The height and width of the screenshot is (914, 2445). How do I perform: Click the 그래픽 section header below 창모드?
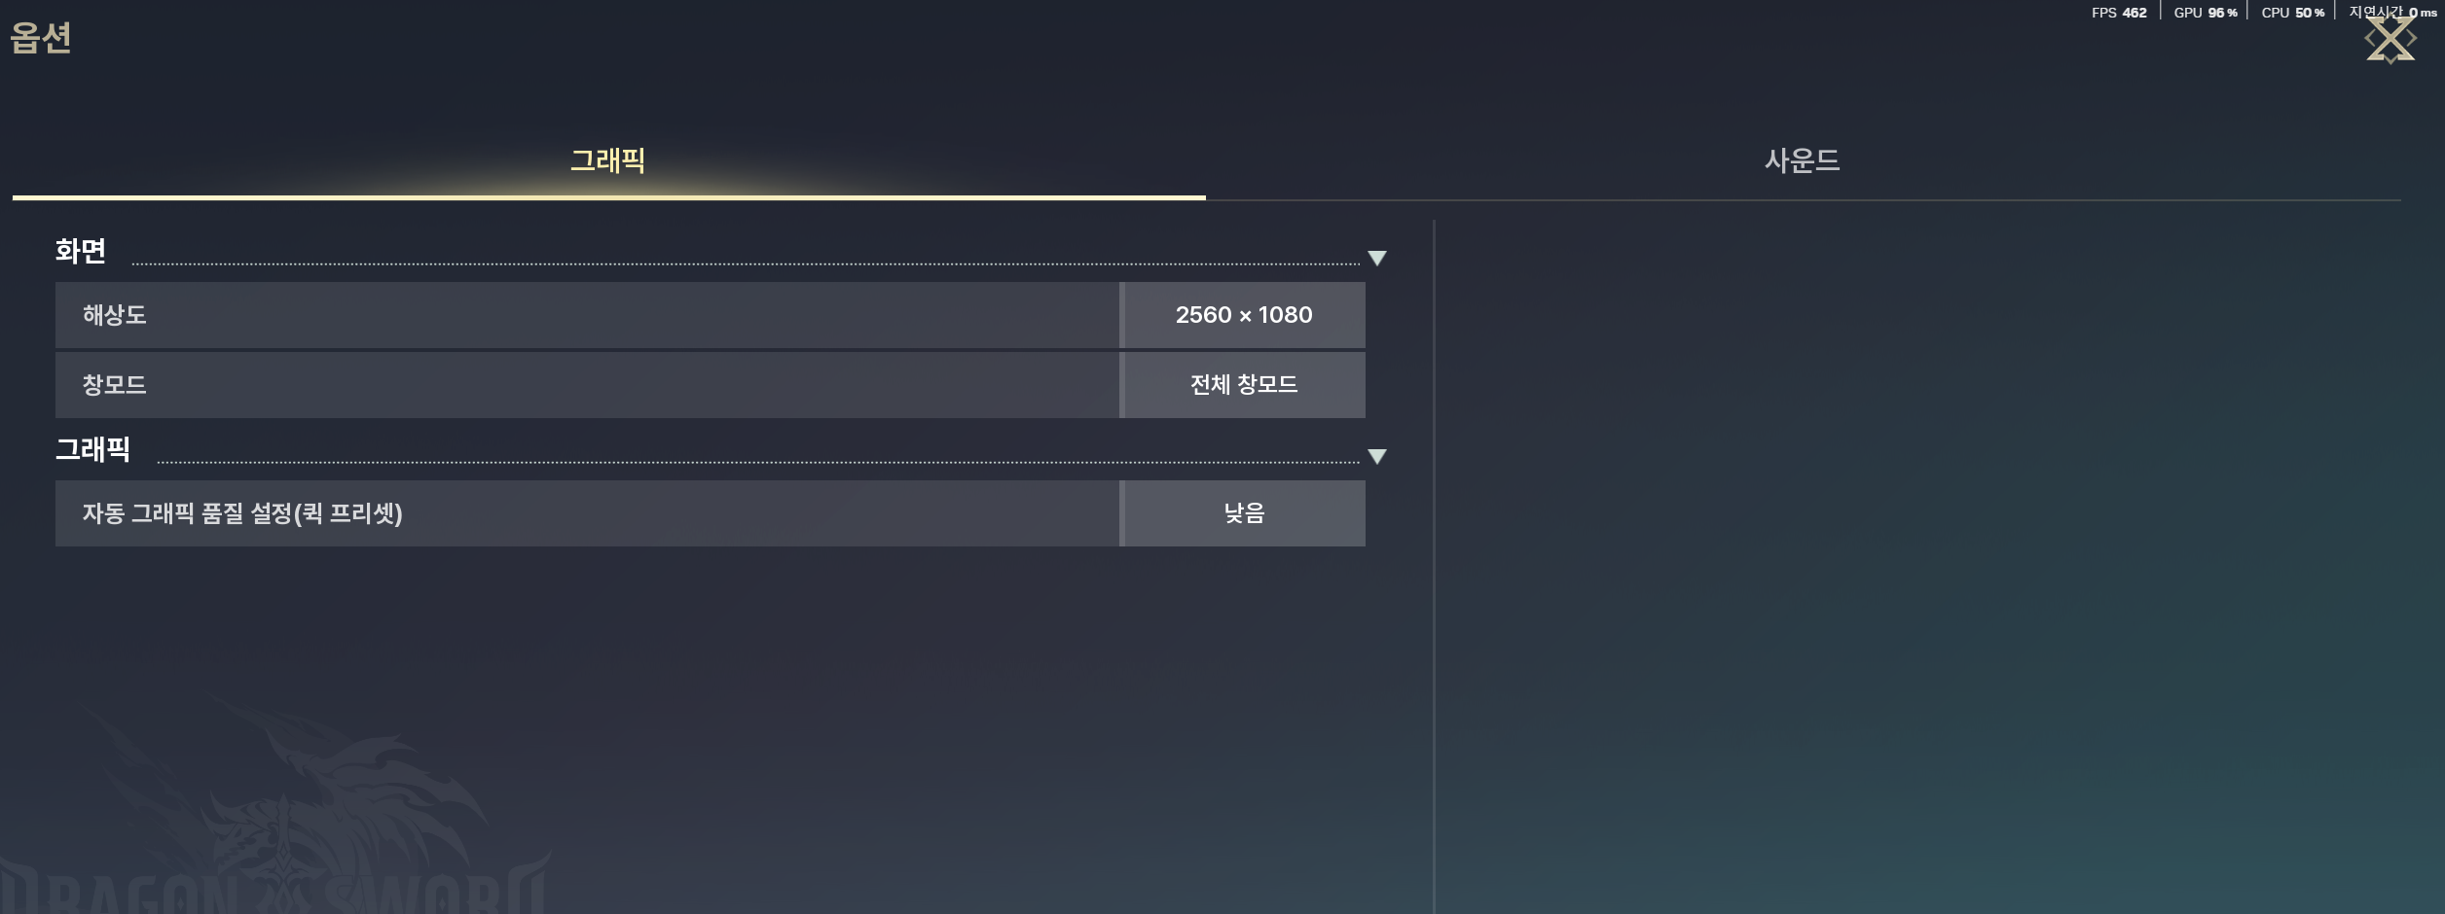92,449
